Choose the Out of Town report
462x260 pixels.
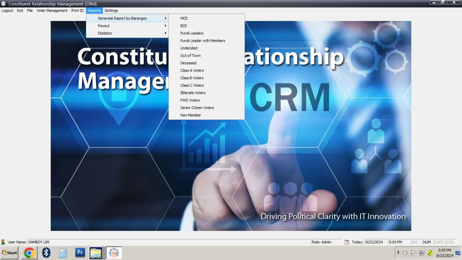(206, 56)
